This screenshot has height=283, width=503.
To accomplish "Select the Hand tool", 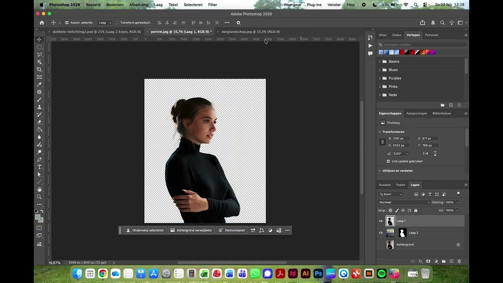I will tap(39, 189).
